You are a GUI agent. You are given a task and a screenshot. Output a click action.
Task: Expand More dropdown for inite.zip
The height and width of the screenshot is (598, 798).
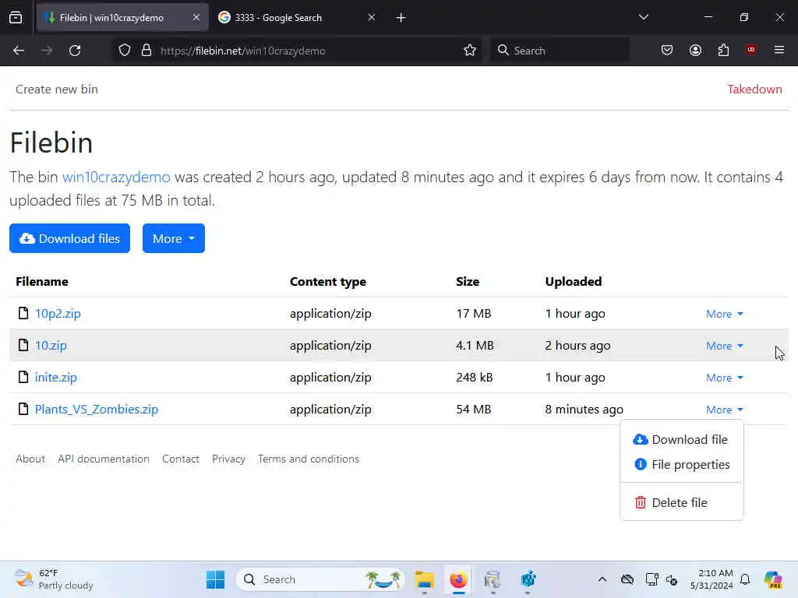[724, 378]
